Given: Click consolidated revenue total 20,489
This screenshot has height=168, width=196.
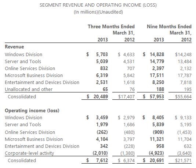Looking at the screenshot, I should point(101,97).
